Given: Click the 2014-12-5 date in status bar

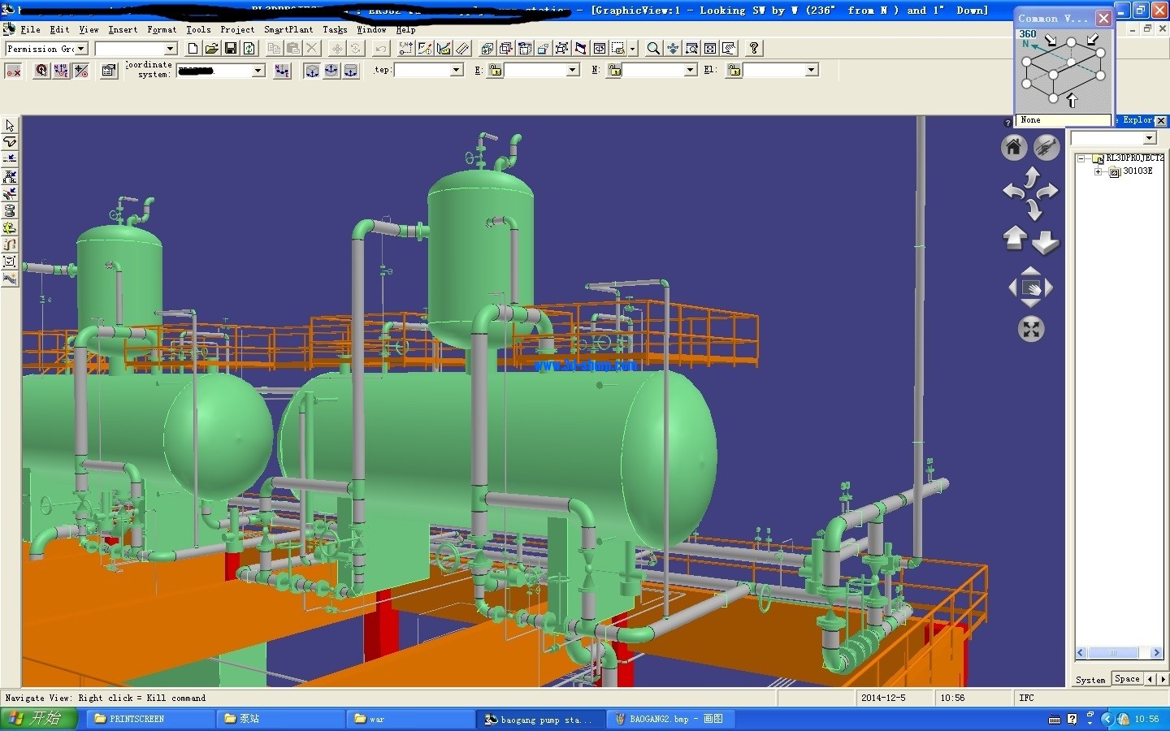Looking at the screenshot, I should click(883, 698).
